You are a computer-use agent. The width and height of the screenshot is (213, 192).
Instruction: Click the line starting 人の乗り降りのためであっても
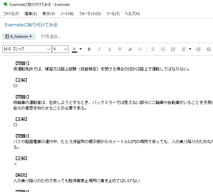[77, 181]
